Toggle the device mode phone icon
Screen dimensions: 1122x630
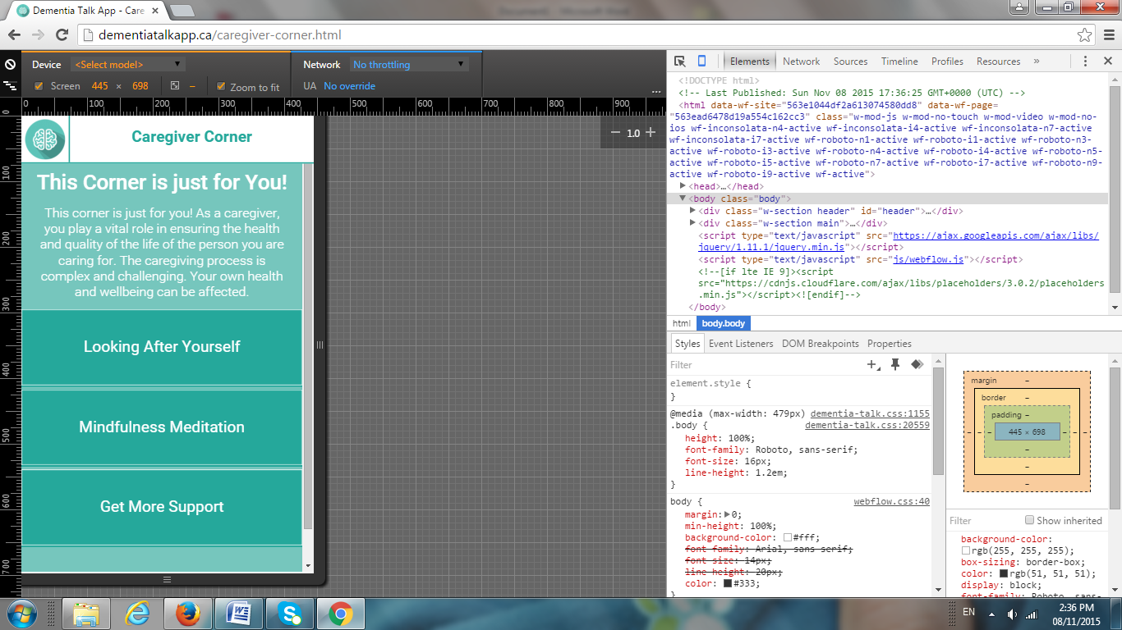point(701,62)
